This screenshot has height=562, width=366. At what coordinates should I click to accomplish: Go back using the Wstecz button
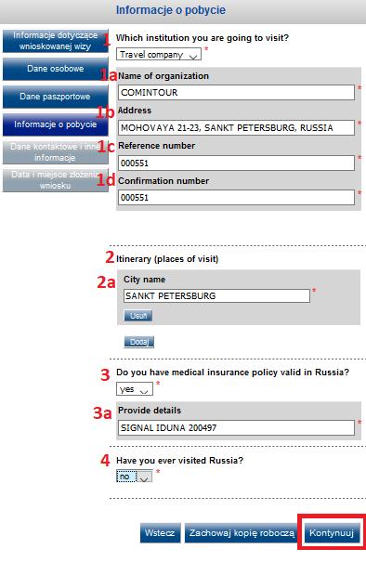click(x=160, y=532)
